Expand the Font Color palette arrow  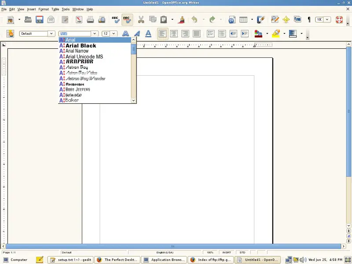coord(267,34)
